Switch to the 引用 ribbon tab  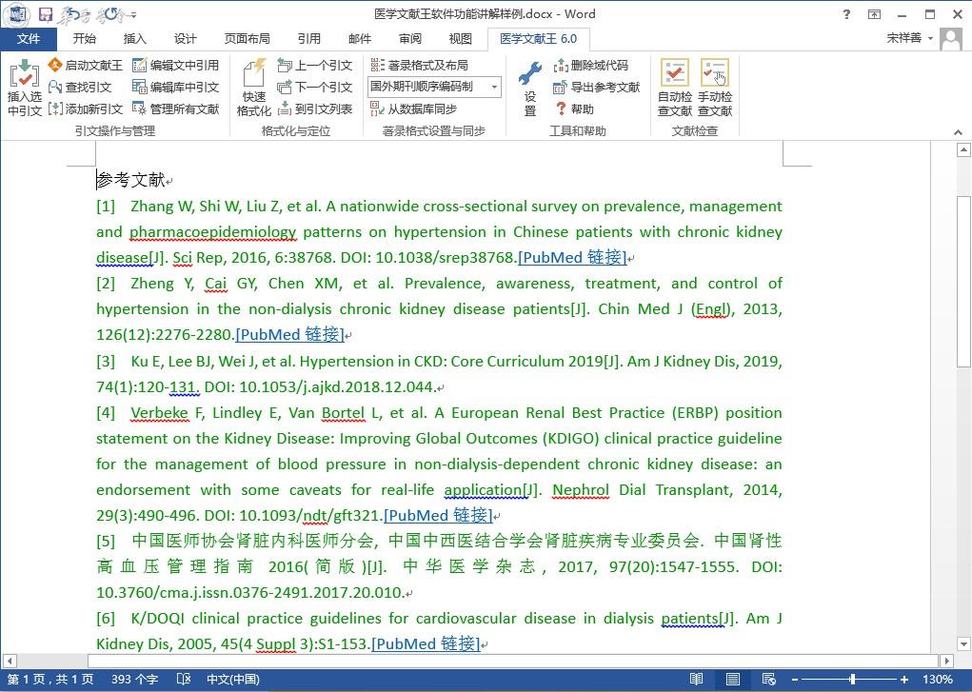(x=308, y=39)
